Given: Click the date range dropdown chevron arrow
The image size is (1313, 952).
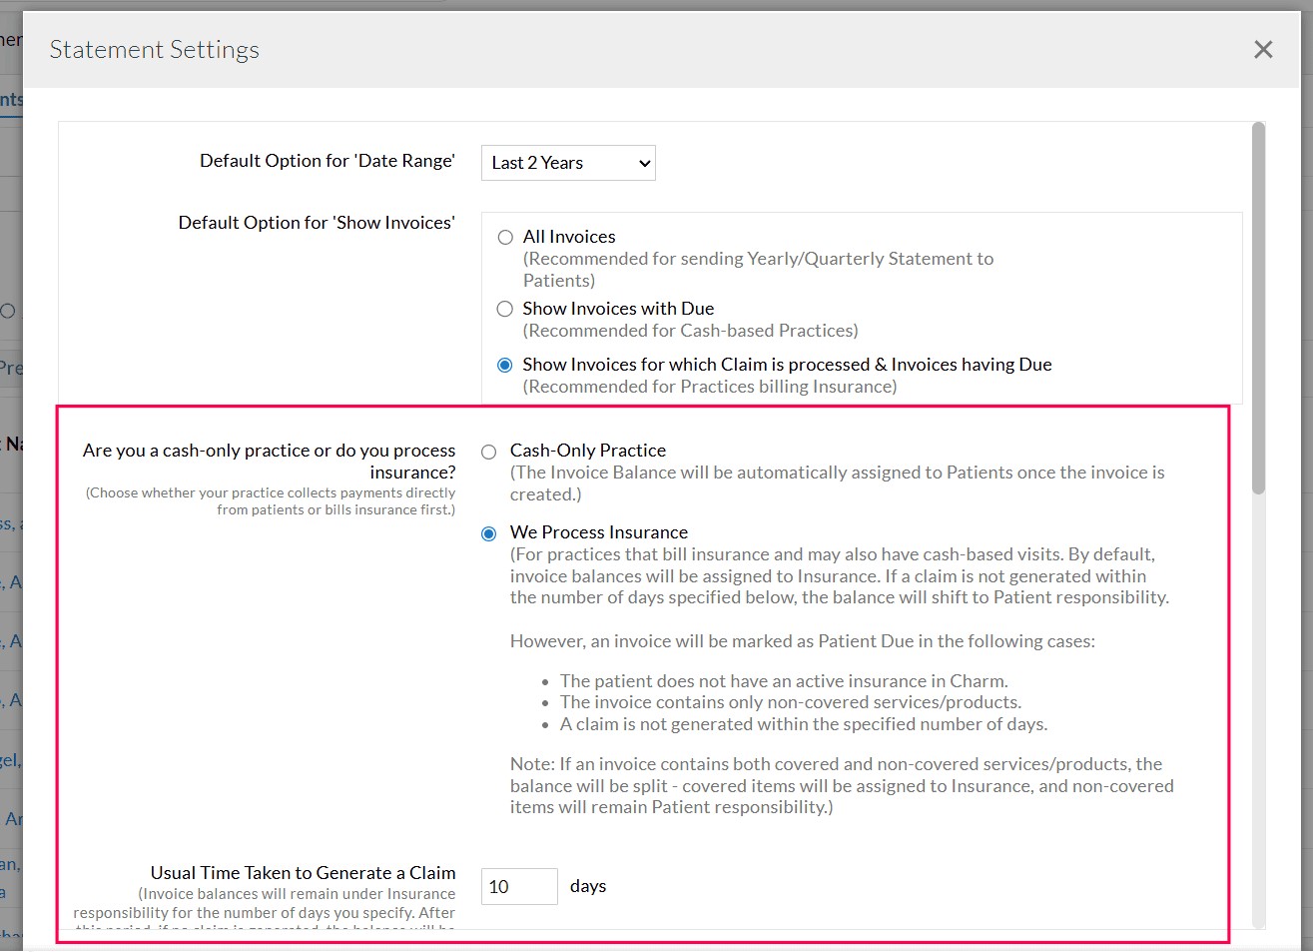Looking at the screenshot, I should pos(643,162).
